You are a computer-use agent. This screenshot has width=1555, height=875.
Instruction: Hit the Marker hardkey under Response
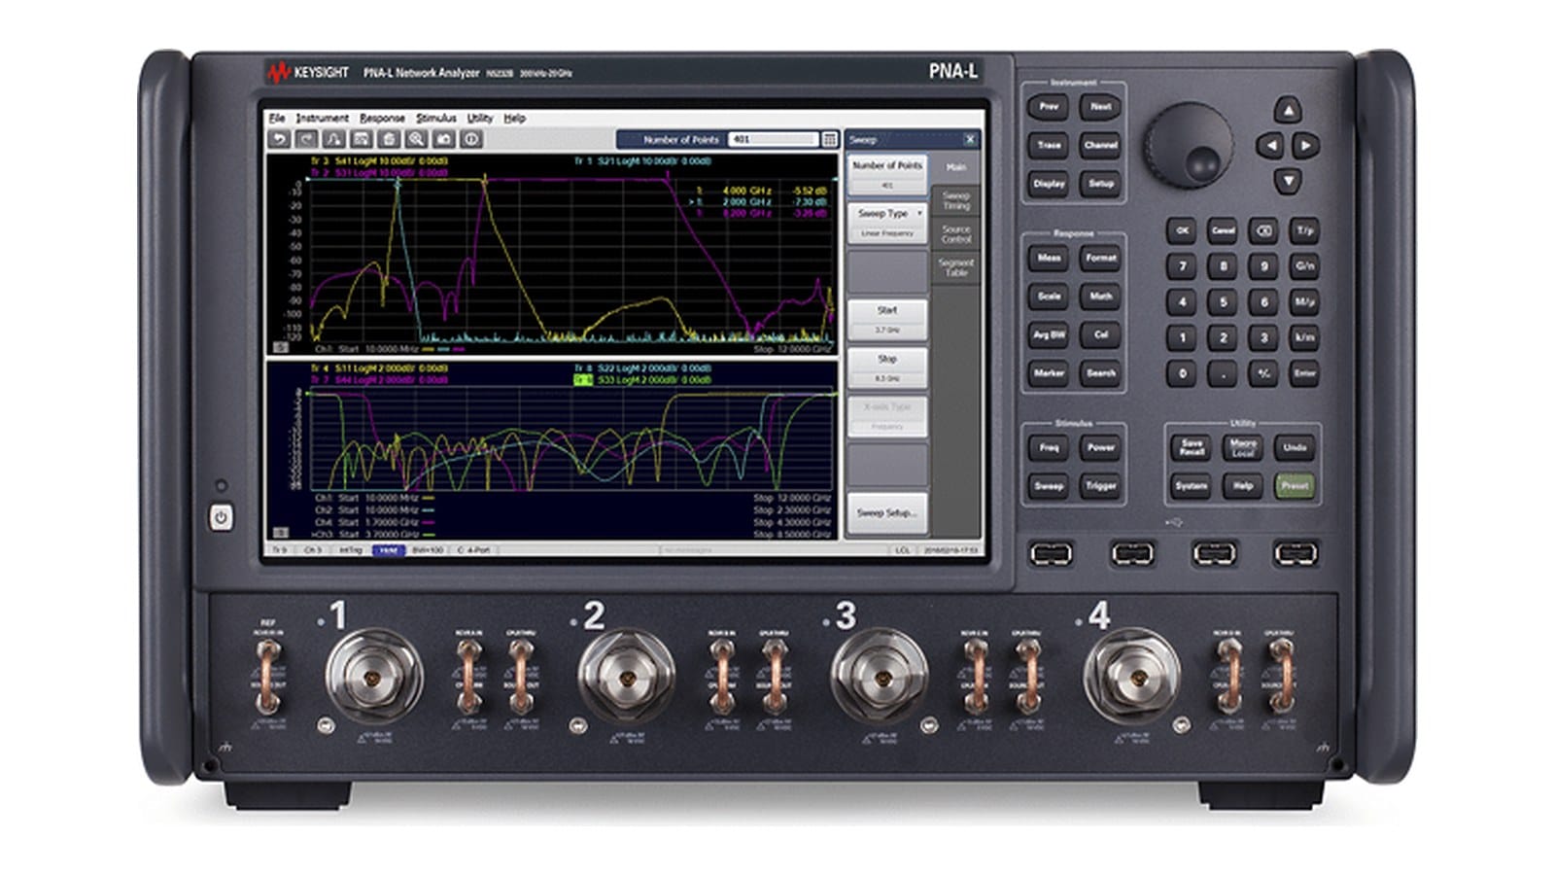coord(1049,373)
